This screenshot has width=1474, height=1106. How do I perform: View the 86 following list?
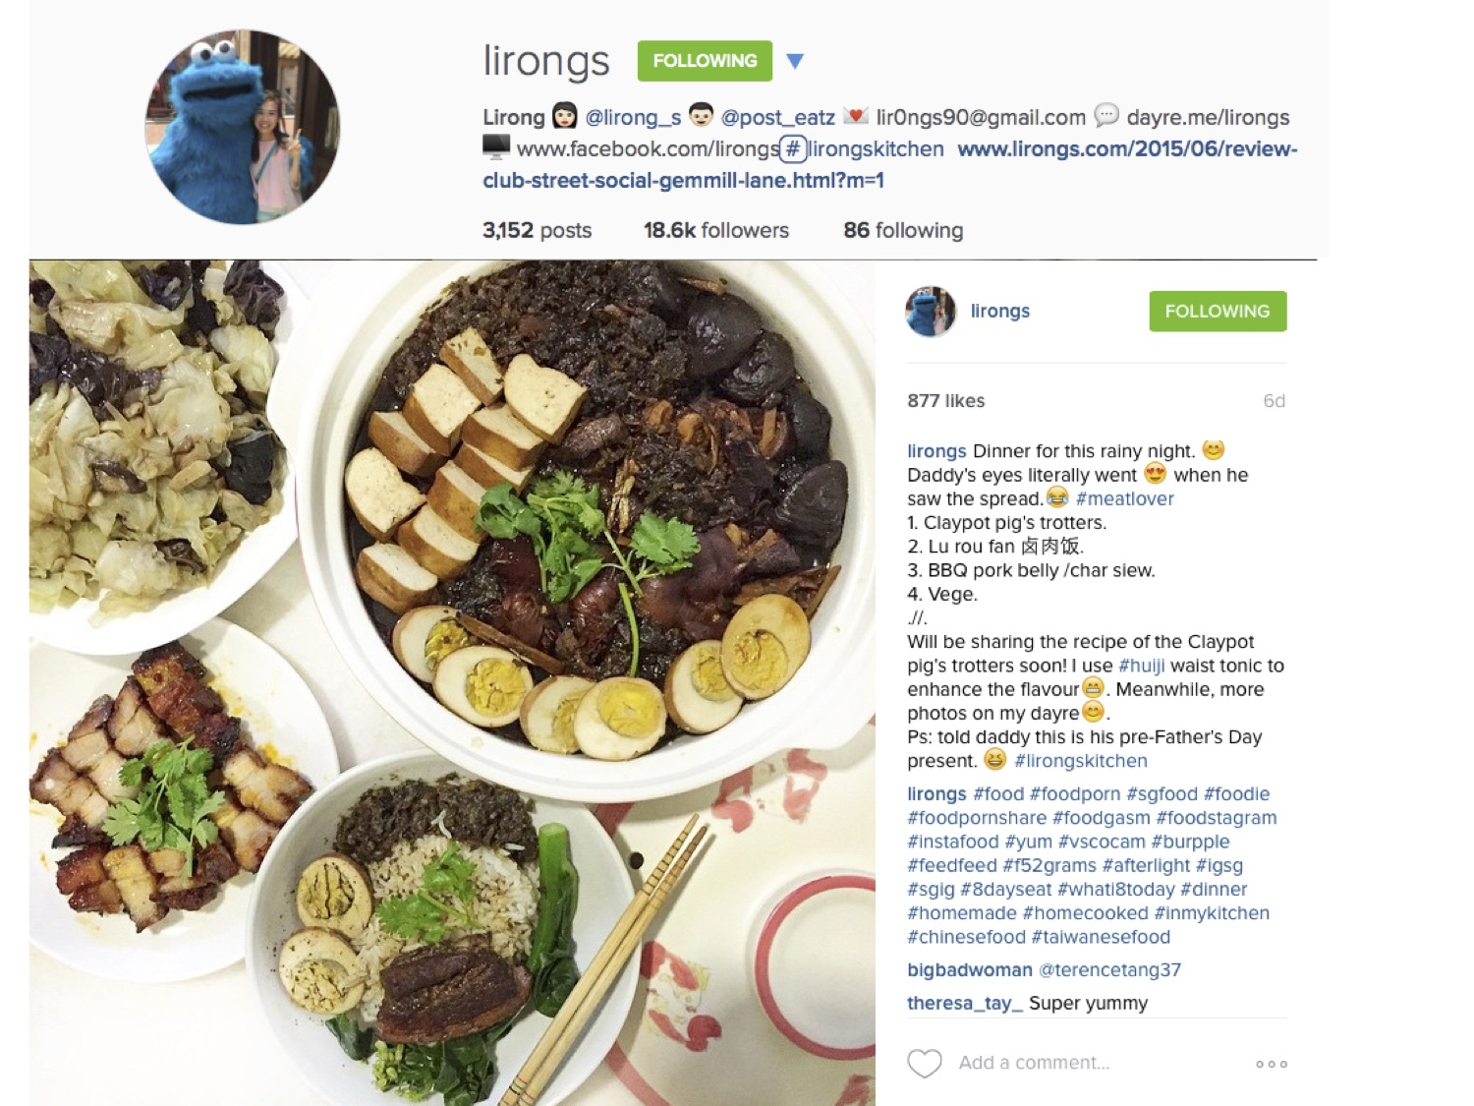(x=903, y=230)
